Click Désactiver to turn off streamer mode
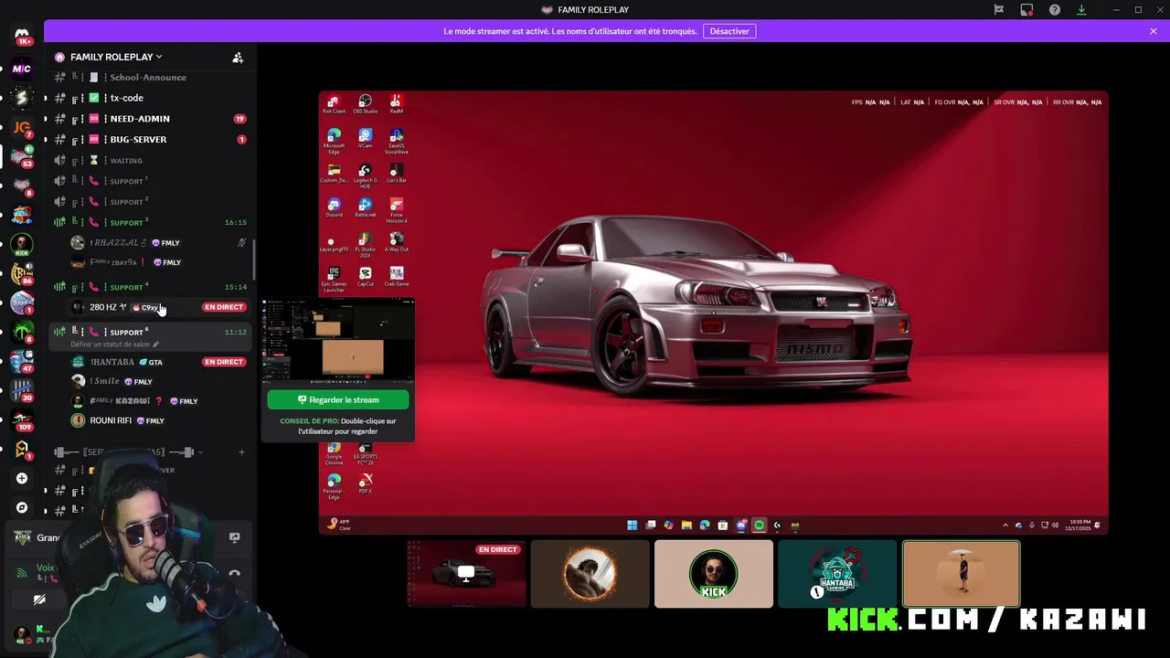The image size is (1170, 658). click(x=729, y=31)
